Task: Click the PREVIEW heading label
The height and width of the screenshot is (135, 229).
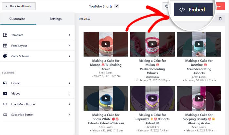Action: coord(84,19)
